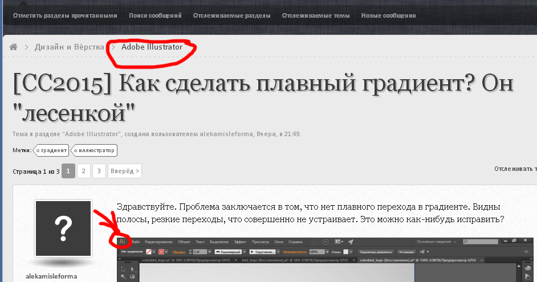Image resolution: width=537 pixels, height=282 pixels.
Task: Open Поиск сообщений in forum navigation
Action: pyautogui.click(x=155, y=15)
